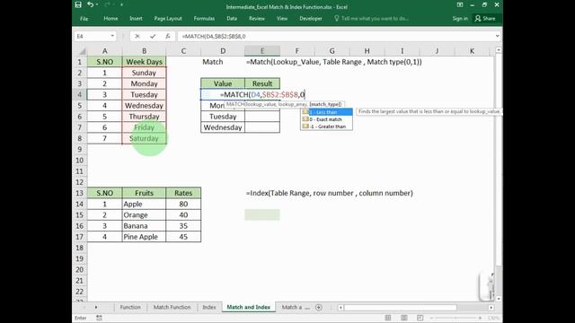
Task: Click the light green shaded cell E15
Action: pyautogui.click(x=262, y=215)
